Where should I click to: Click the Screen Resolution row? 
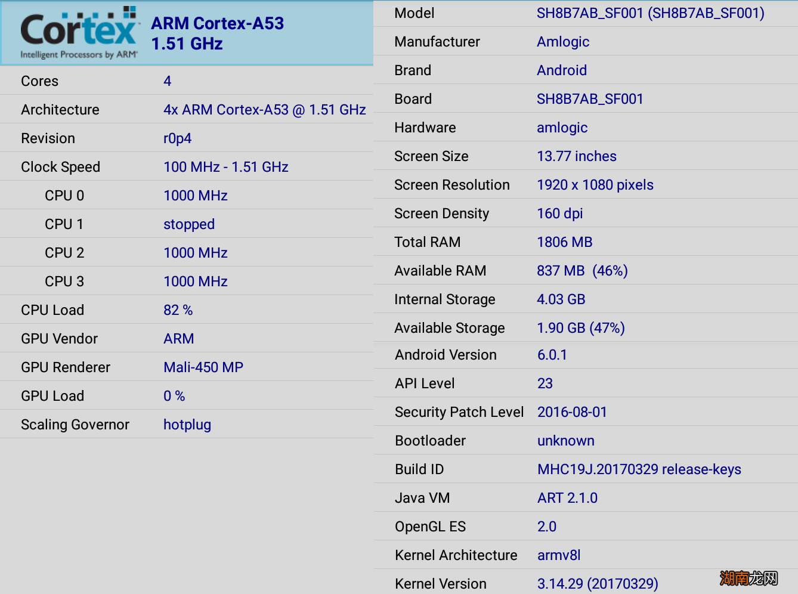(586, 185)
